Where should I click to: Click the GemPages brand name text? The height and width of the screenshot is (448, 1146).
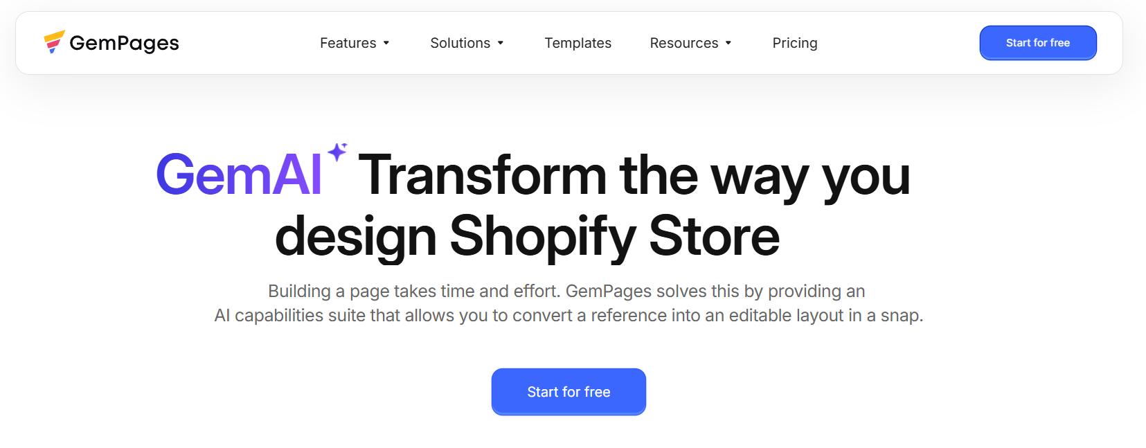tap(125, 42)
